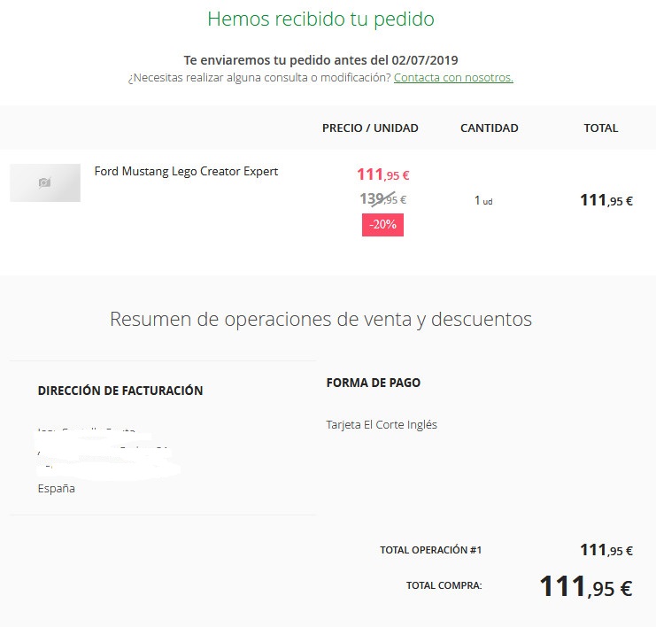656x627 pixels.
Task: Click 'España' in the billing address
Action: (56, 489)
